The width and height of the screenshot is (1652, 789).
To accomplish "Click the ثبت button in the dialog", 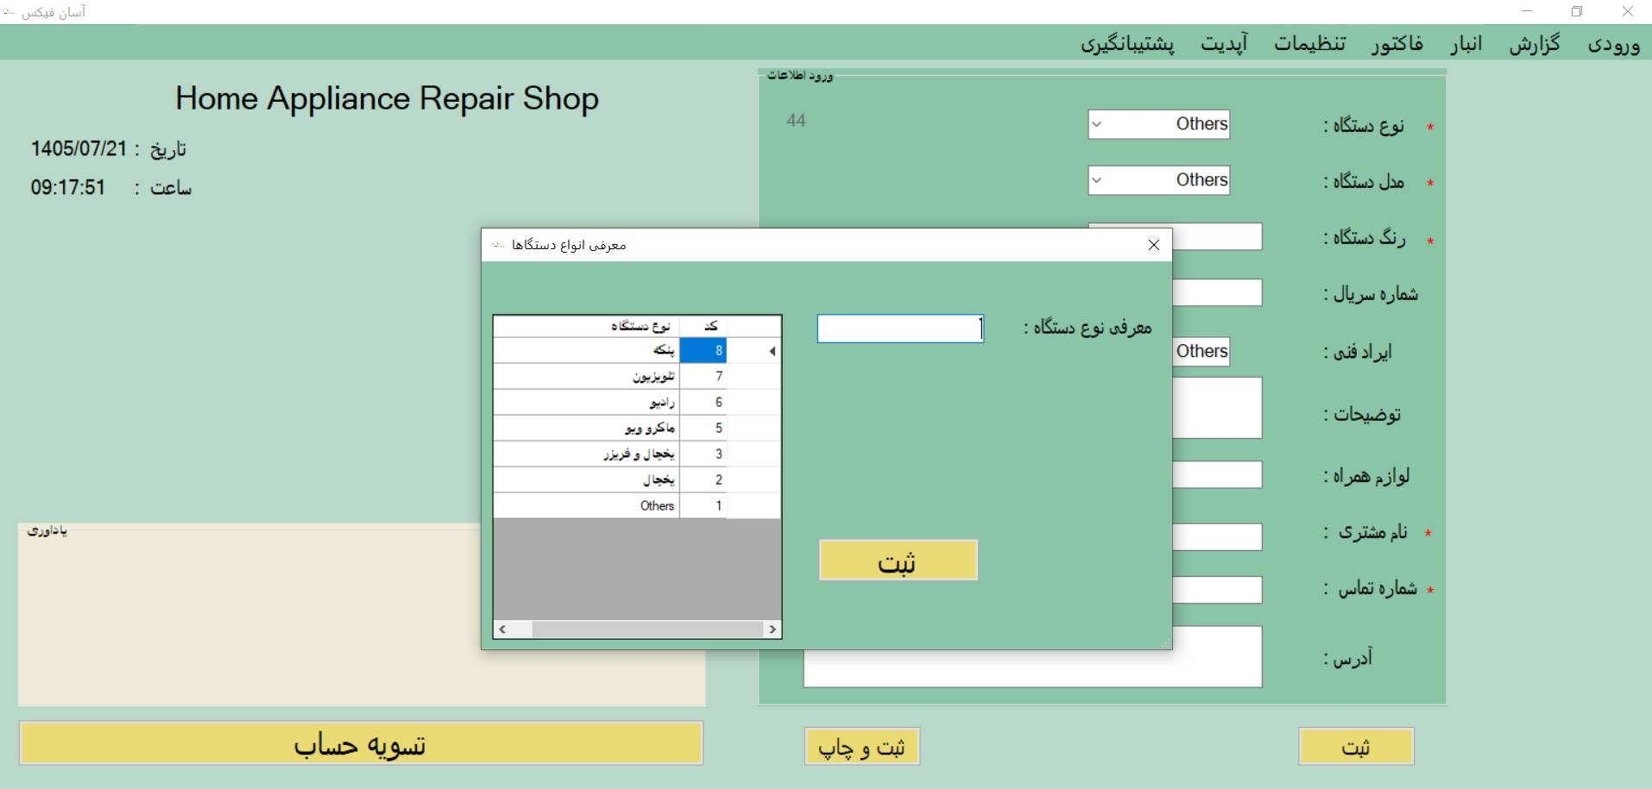I will (x=898, y=560).
